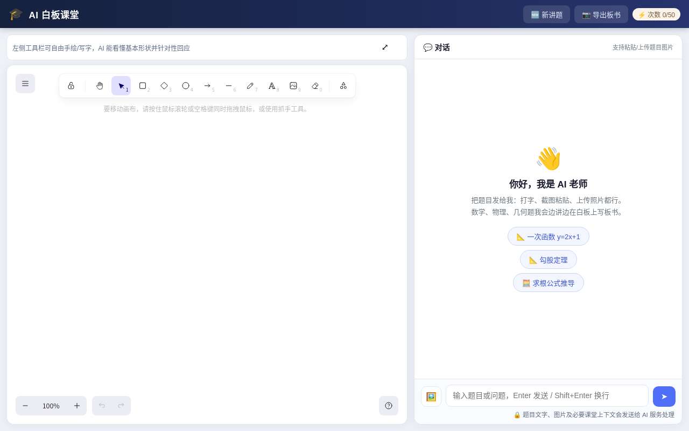This screenshot has width=689, height=431.
Task: Focus the question input field
Action: click(547, 395)
